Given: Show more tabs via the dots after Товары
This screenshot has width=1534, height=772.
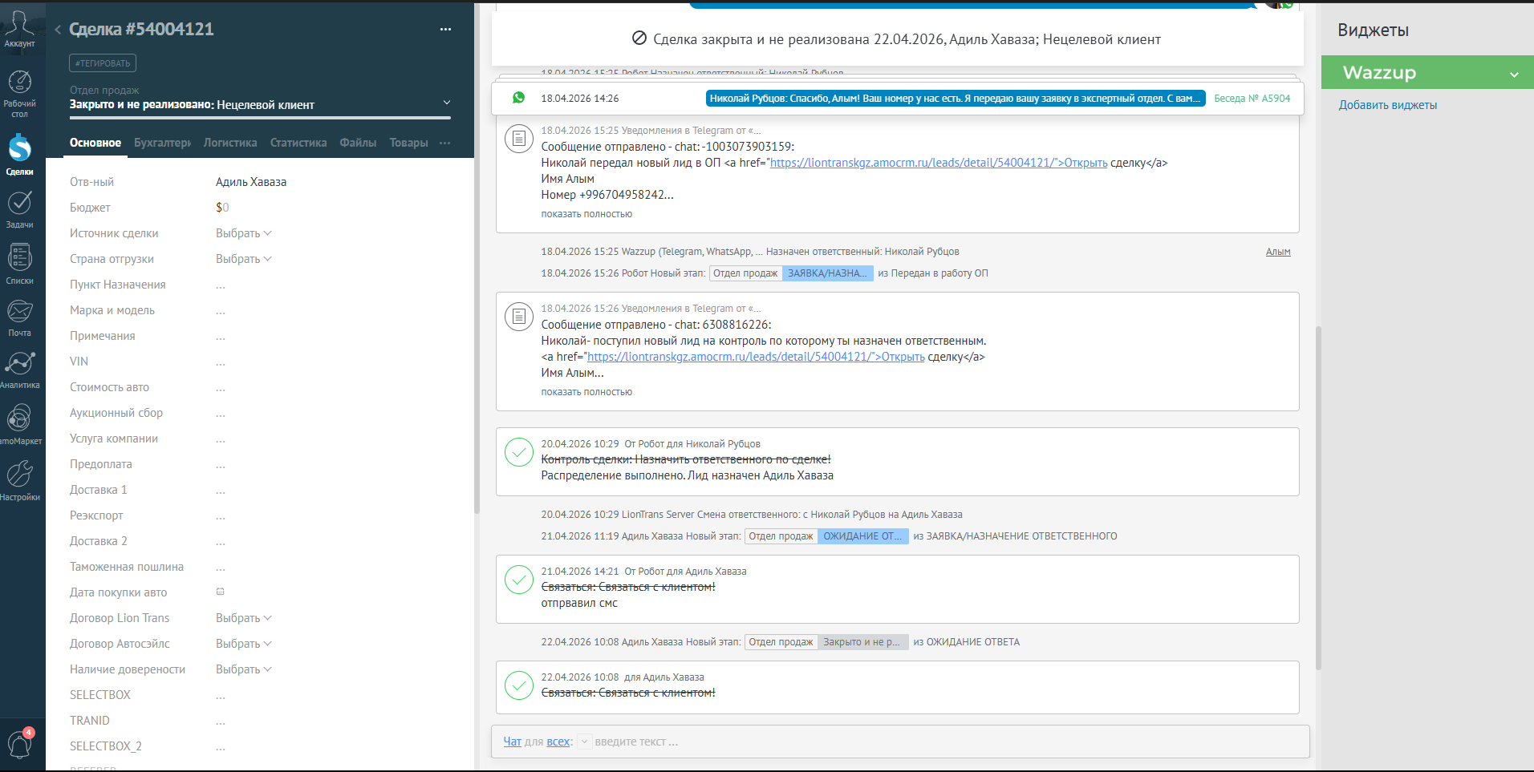Looking at the screenshot, I should click(x=445, y=143).
